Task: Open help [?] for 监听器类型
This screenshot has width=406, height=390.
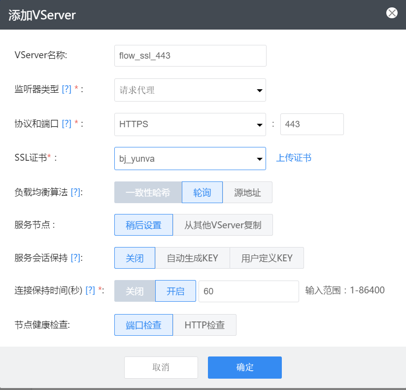Action: [67, 89]
